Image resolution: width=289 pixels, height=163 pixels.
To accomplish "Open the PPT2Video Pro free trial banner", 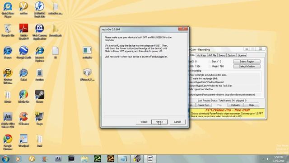I will pos(227,113).
